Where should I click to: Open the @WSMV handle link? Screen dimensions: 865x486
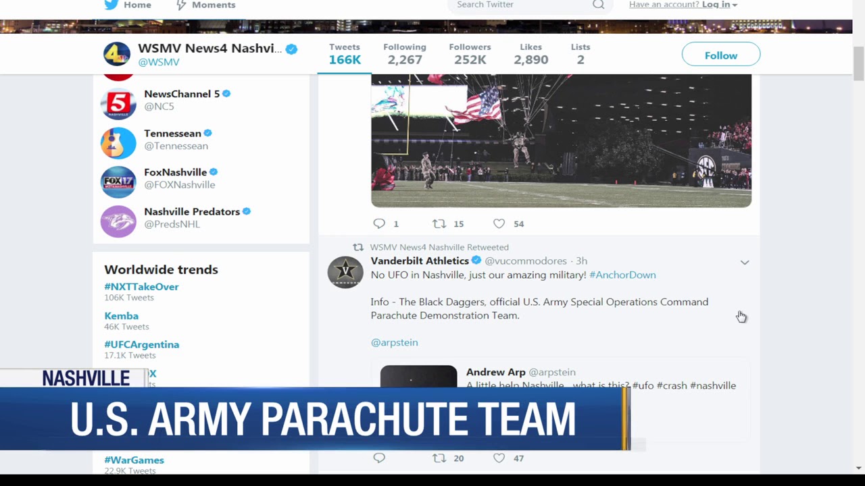(159, 62)
